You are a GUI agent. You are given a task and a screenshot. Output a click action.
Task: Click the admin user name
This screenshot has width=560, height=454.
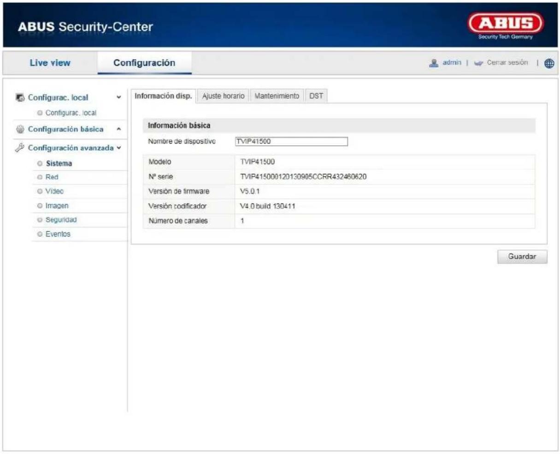click(x=452, y=63)
